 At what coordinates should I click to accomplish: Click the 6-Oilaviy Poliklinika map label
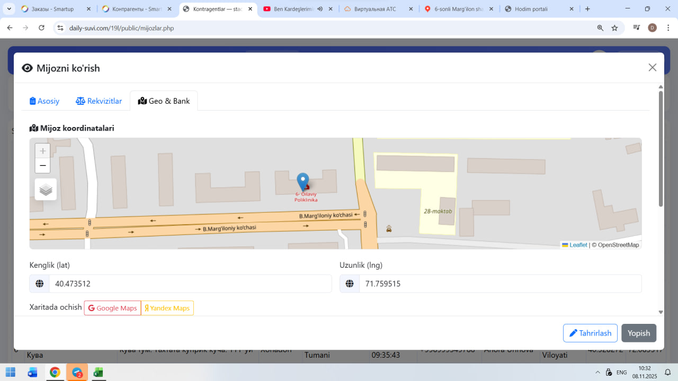tap(306, 197)
